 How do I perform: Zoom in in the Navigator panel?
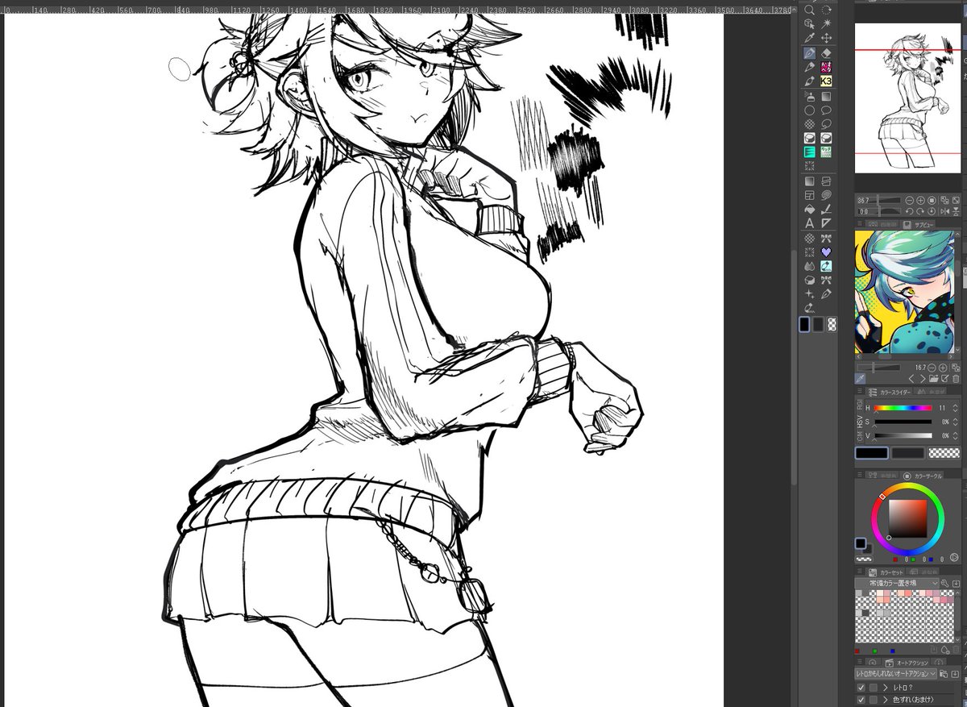click(920, 201)
